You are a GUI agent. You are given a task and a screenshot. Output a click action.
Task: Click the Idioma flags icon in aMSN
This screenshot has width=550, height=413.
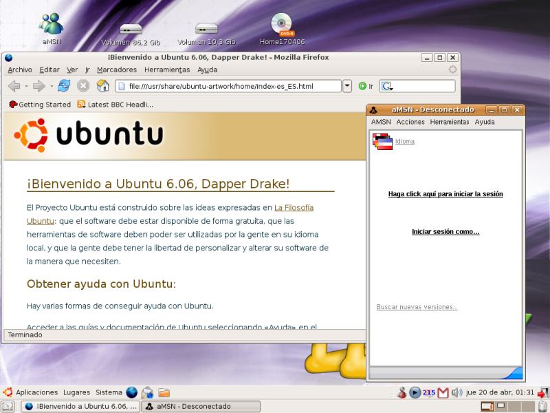(x=382, y=142)
